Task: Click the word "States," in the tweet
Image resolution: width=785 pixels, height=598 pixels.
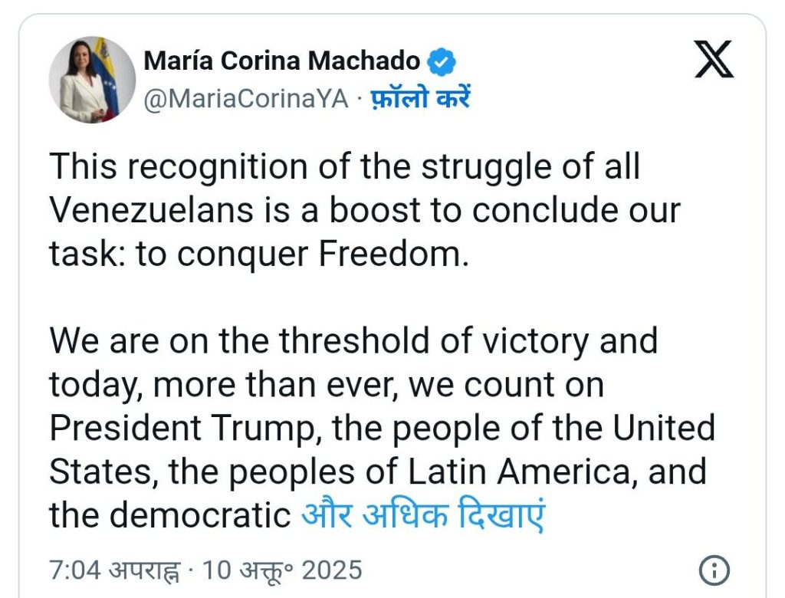Action: click(104, 472)
